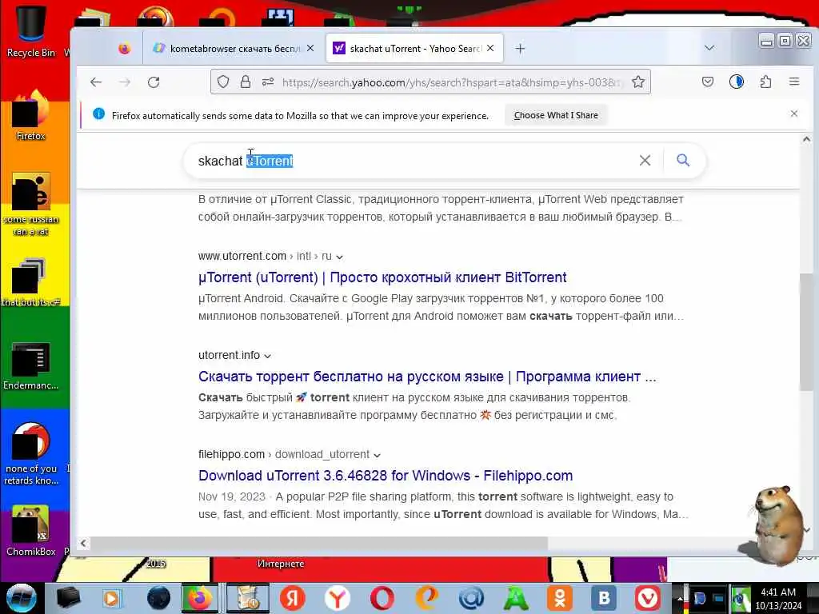Viewport: 819px width, 614px height.
Task: Click the horizontal scrollbar thumb
Action: [318, 544]
